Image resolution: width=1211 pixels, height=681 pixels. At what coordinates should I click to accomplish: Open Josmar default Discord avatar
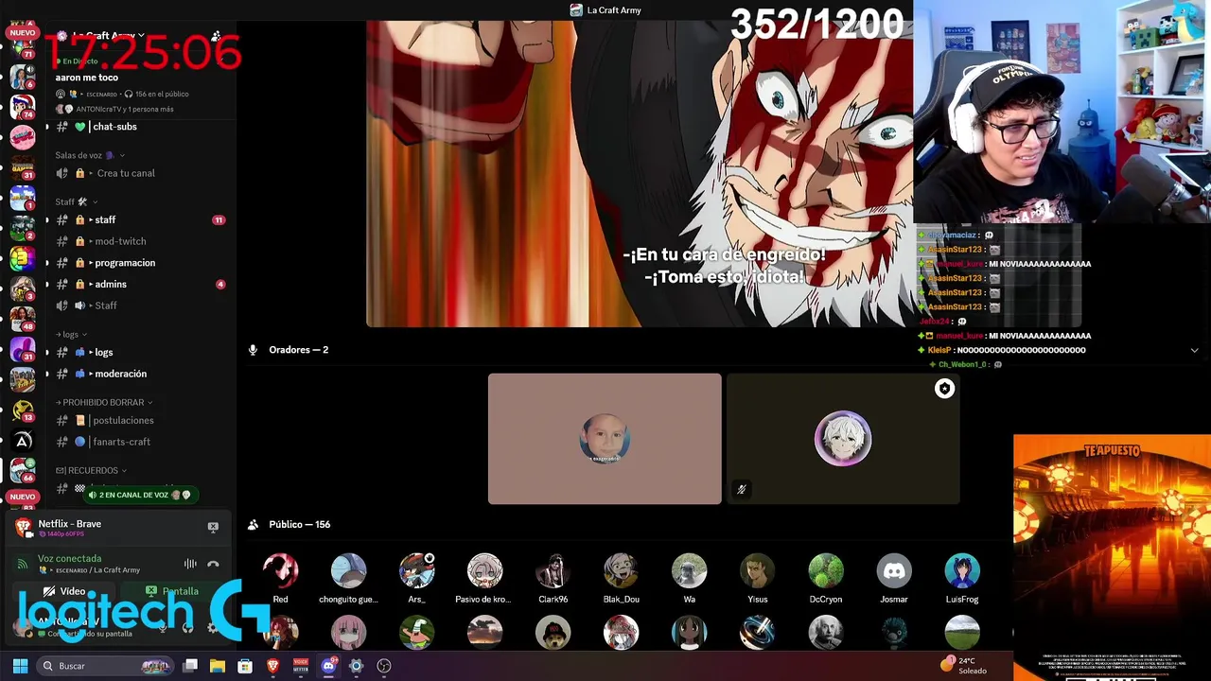coord(894,571)
